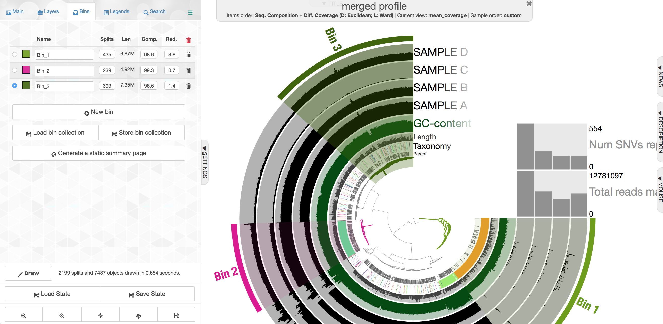Switch to the Layers tab
Image resolution: width=663 pixels, height=324 pixels.
pos(48,12)
